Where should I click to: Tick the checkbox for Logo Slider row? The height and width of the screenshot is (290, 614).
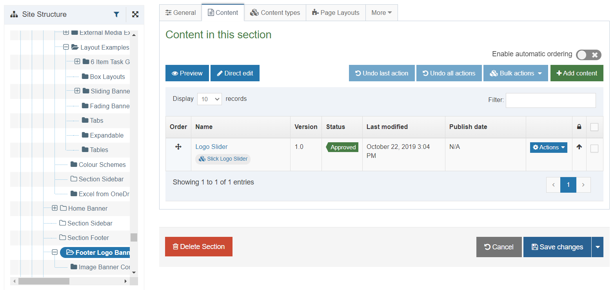[x=594, y=149]
